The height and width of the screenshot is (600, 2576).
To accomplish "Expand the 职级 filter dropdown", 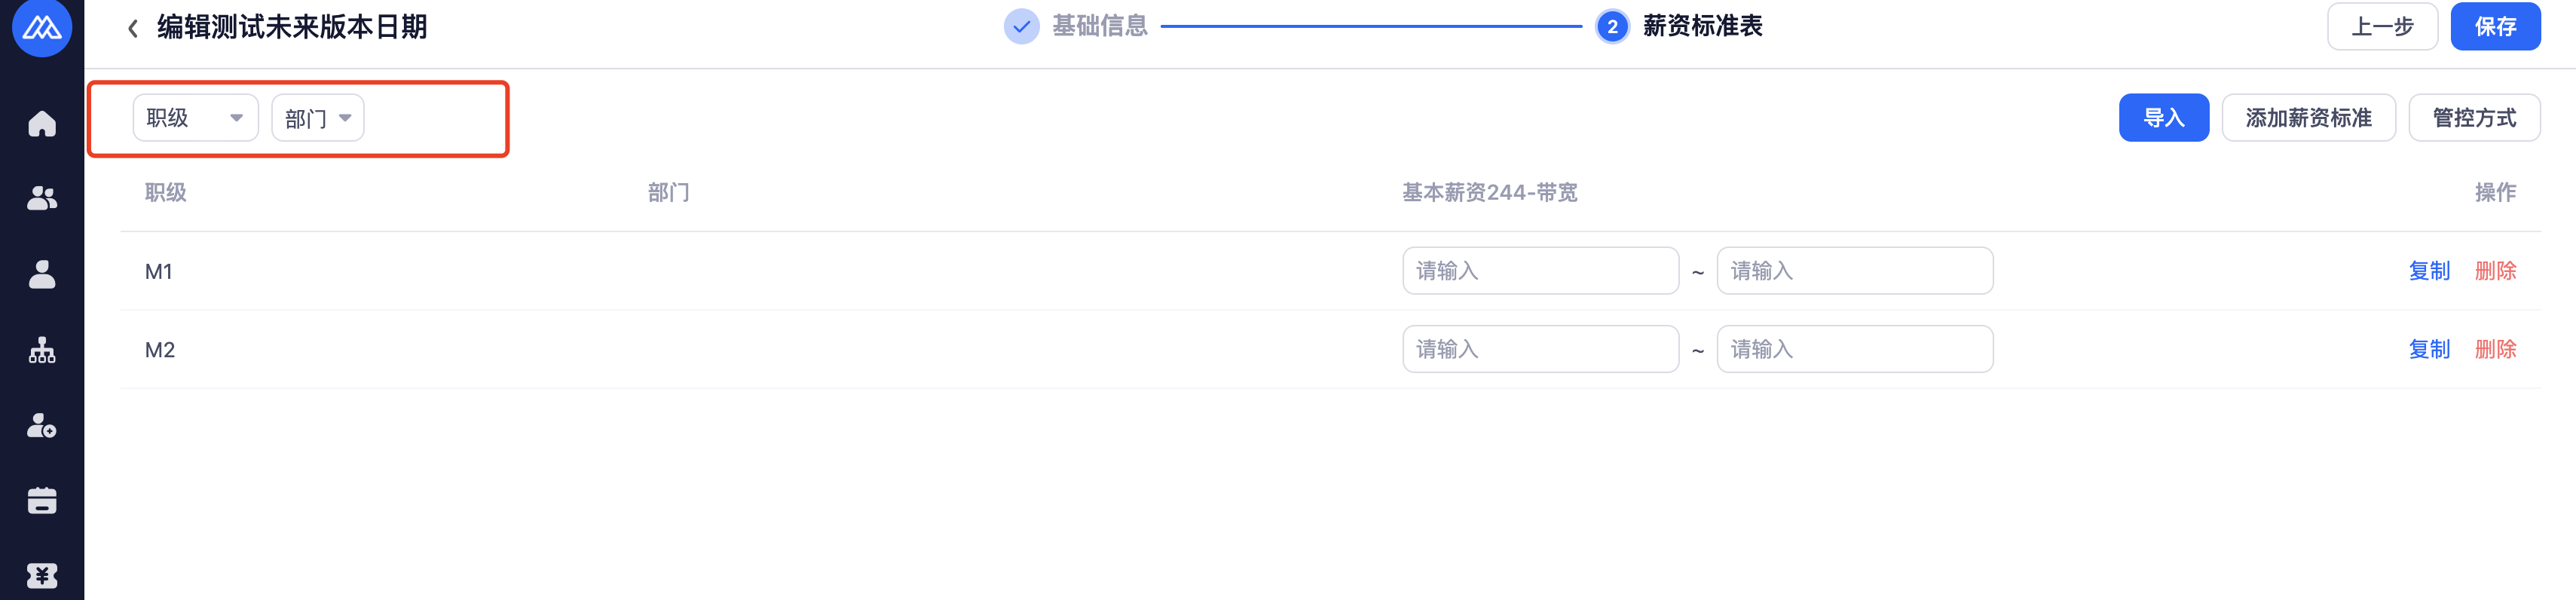I will pyautogui.click(x=195, y=118).
